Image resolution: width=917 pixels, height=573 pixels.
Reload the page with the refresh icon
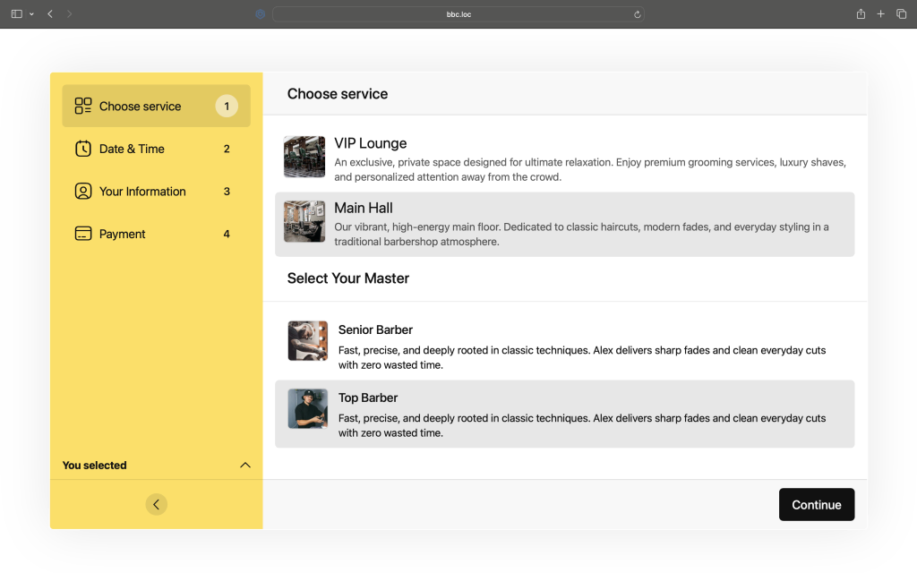pyautogui.click(x=638, y=14)
